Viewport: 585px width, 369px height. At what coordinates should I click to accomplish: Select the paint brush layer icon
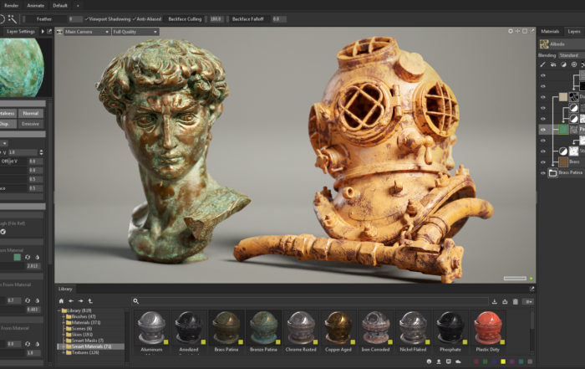tap(543, 64)
